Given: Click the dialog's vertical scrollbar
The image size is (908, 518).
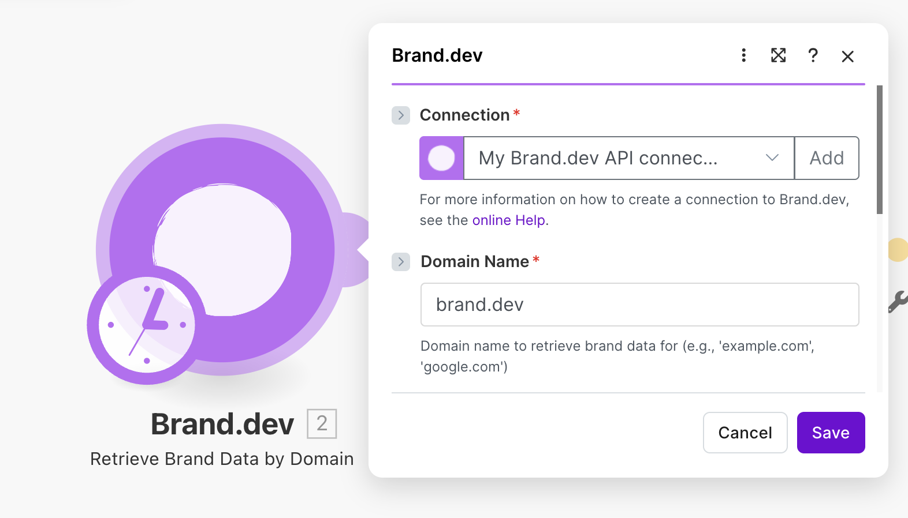Looking at the screenshot, I should pyautogui.click(x=880, y=150).
